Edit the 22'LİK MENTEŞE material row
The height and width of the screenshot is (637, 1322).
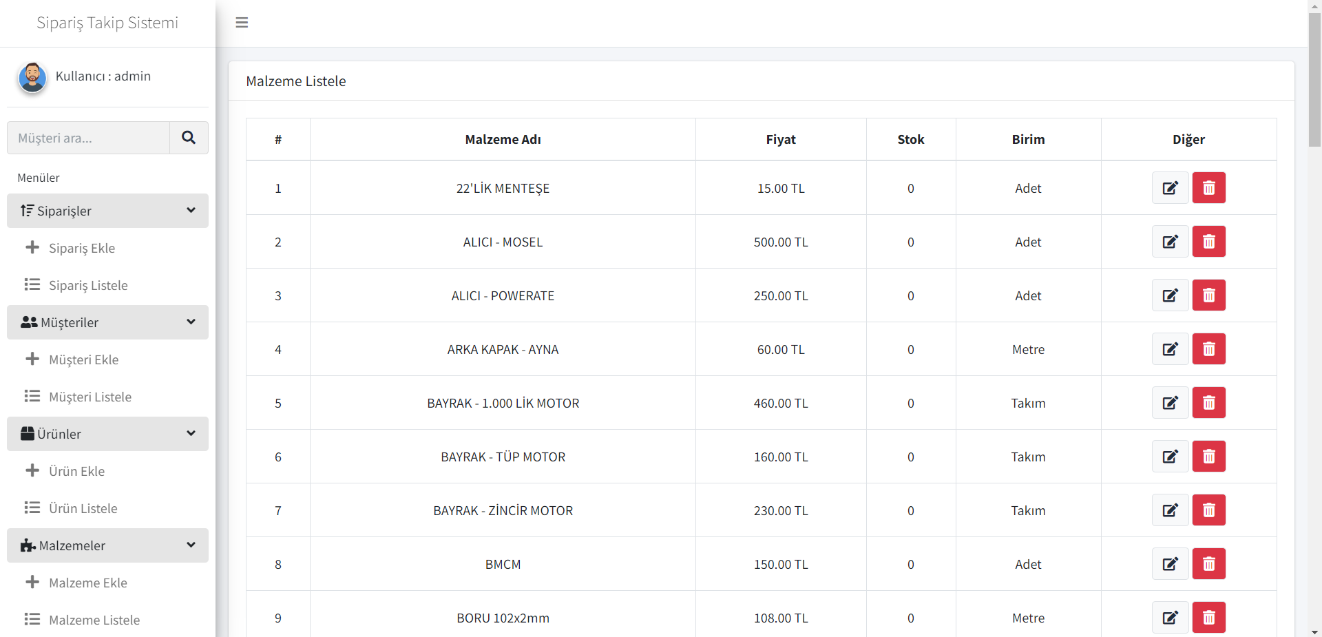(x=1170, y=188)
